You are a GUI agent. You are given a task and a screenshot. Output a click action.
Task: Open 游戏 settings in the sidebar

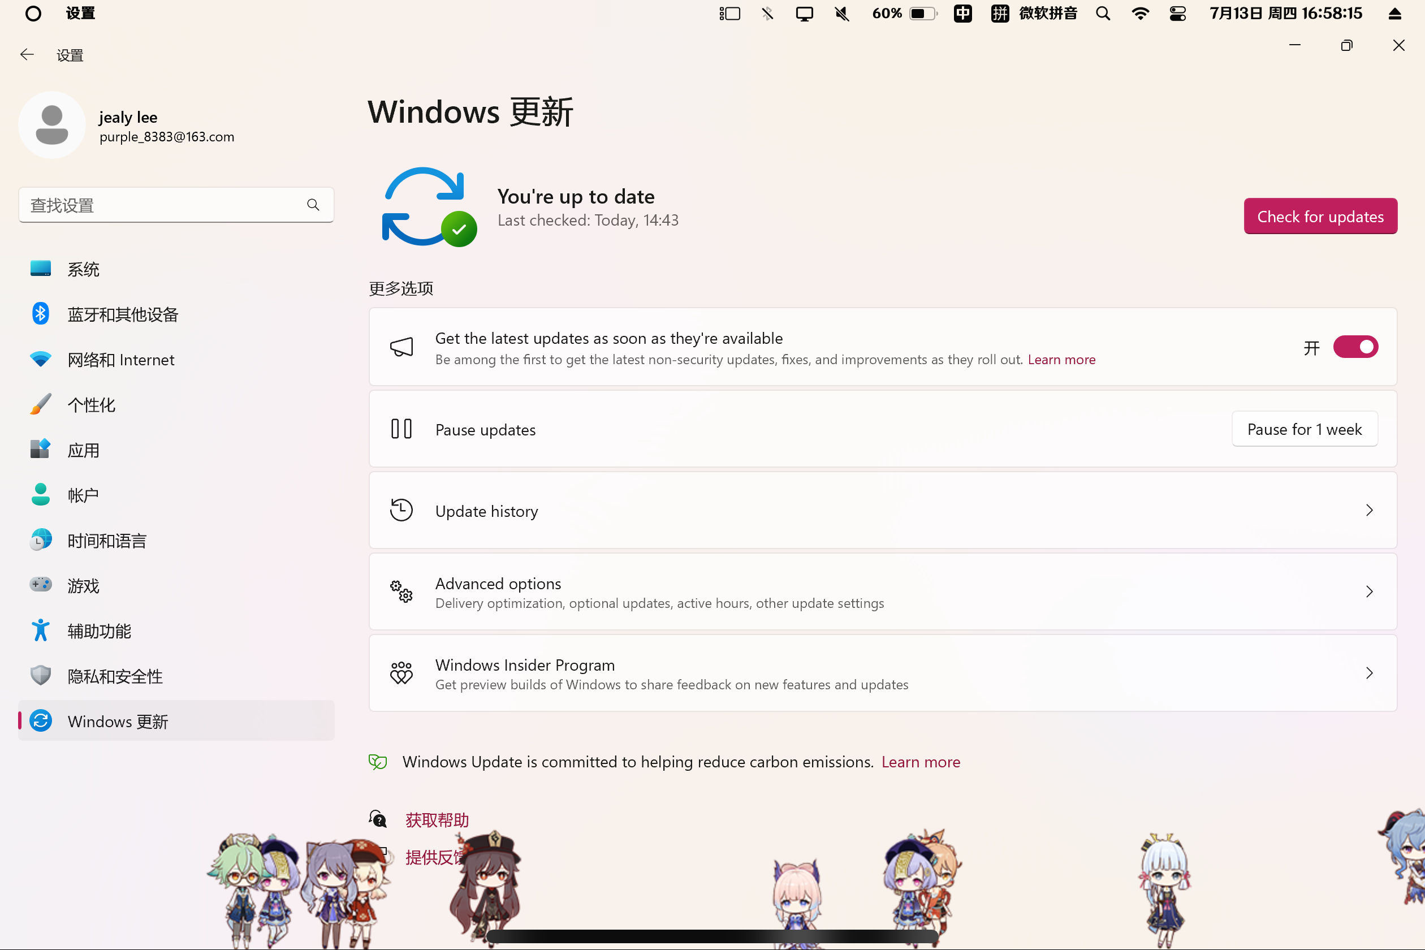click(176, 586)
